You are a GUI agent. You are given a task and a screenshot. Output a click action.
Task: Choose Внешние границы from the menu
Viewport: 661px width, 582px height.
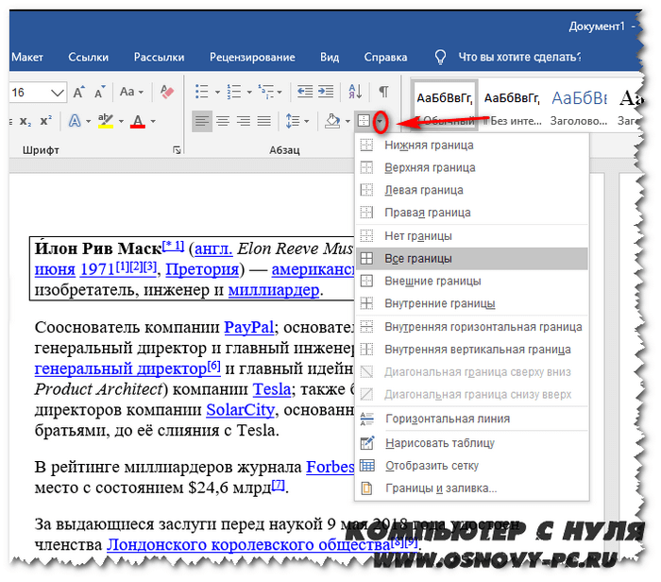click(472, 281)
